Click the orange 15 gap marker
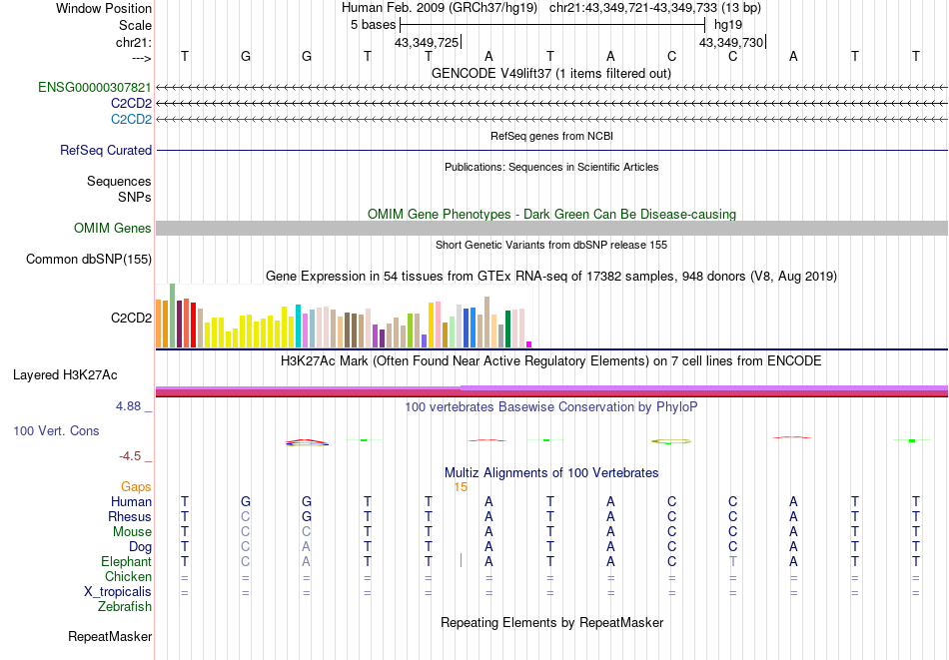 pyautogui.click(x=461, y=487)
